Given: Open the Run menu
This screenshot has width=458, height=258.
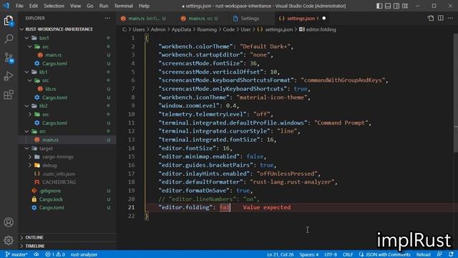Looking at the screenshot, I should [x=103, y=6].
